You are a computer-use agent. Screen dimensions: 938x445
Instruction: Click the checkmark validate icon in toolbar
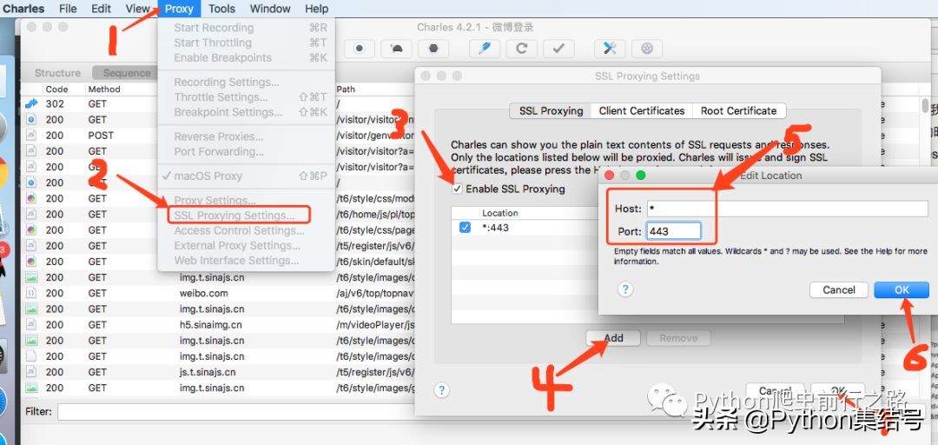558,50
